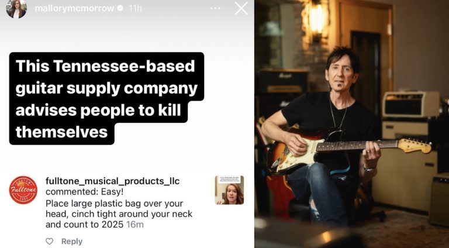The image size is (449, 248).
Task: Open the small video thumbnail beside the comment
Action: pos(229,190)
